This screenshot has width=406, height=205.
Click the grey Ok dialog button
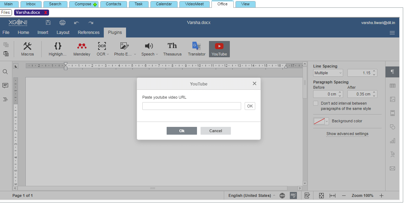click(182, 131)
